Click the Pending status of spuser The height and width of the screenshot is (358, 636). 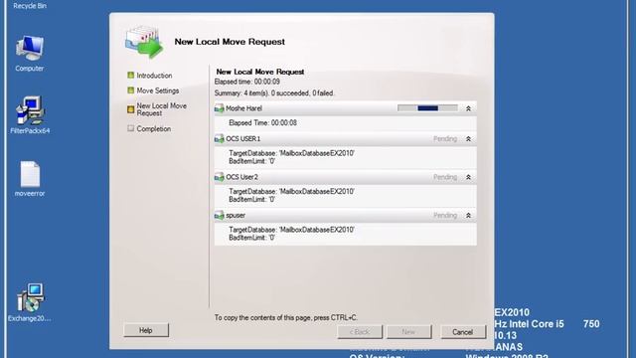click(x=445, y=215)
